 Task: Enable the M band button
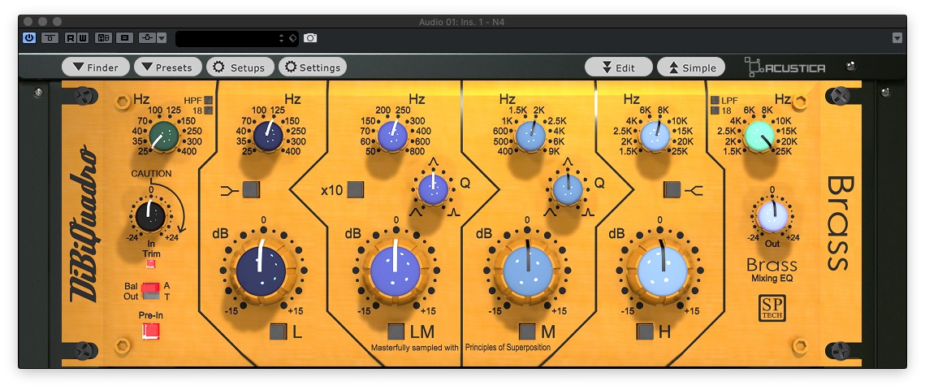click(527, 331)
